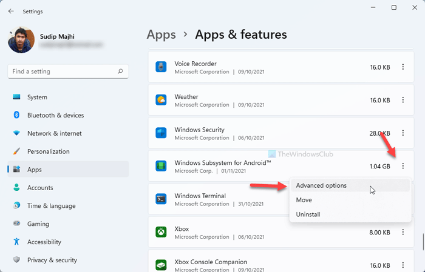Screen dimensions: 425x272
Task: Click the Personalization paintbrush icon
Action: tap(16, 151)
